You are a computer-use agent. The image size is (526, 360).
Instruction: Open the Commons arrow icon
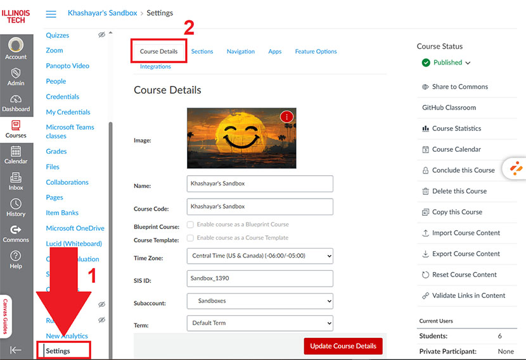(16, 230)
